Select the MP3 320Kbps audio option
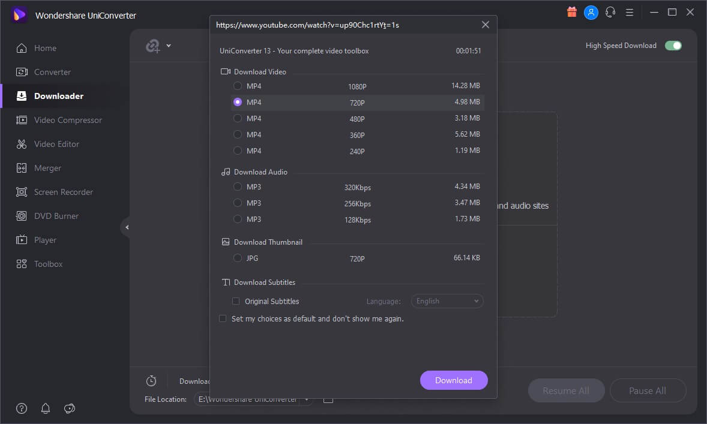This screenshot has height=424, width=707. (238, 187)
